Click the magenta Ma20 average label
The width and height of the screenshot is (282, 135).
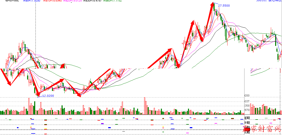(72, 1)
